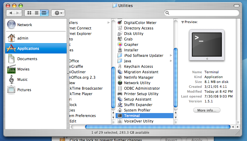Click the Applications column vertical scrollbar thumb

pos(113,88)
